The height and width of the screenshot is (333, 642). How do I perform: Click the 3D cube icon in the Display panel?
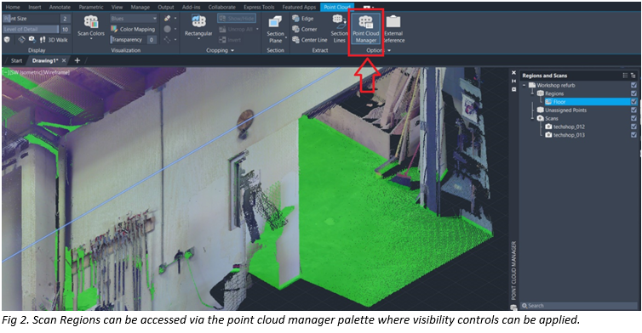coord(7,40)
